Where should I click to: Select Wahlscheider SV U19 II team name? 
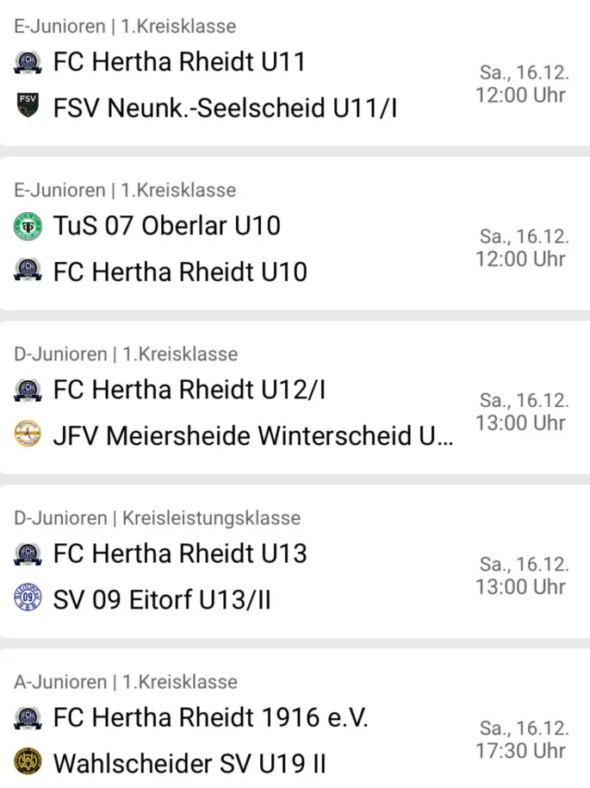point(189,763)
